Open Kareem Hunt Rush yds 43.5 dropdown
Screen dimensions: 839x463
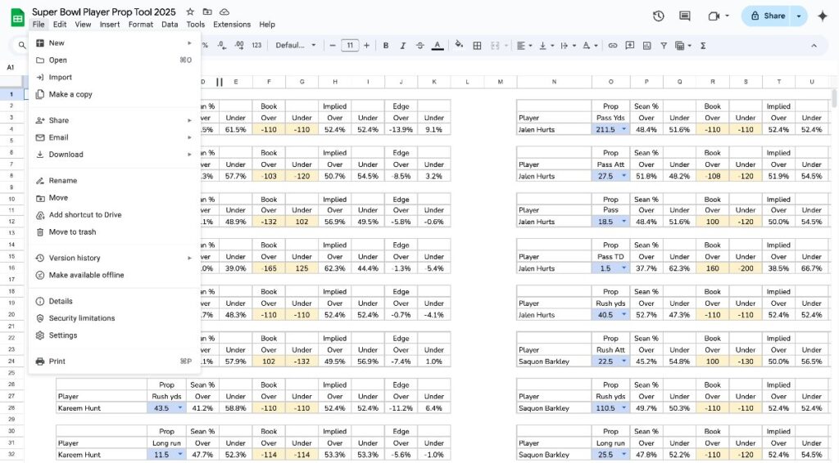pyautogui.click(x=179, y=408)
